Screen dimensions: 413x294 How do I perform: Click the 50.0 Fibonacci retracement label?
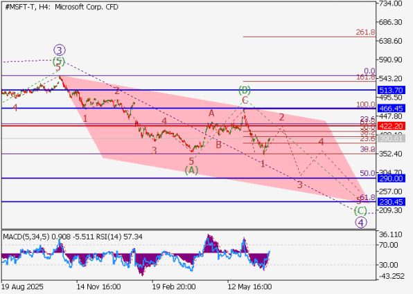tap(367, 173)
